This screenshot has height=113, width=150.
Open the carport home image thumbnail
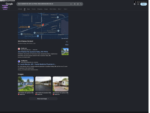(61, 84)
